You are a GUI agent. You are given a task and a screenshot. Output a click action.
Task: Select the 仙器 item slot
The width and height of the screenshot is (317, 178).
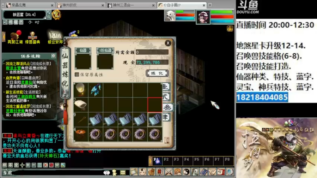[83, 62]
